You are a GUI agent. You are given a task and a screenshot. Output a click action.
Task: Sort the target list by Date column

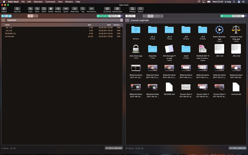(108, 25)
